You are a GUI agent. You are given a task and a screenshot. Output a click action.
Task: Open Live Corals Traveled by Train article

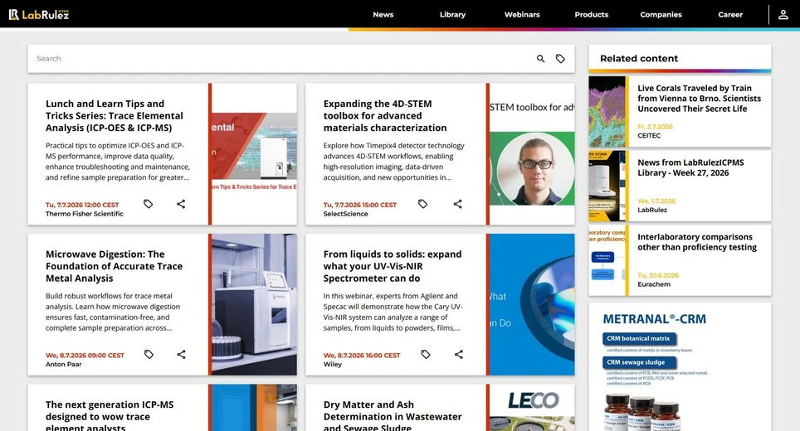699,99
